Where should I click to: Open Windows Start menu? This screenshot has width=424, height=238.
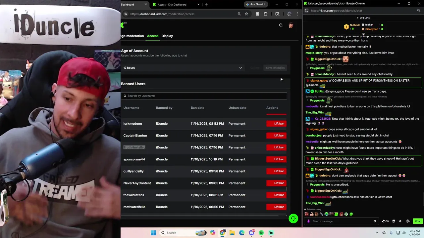153,233
